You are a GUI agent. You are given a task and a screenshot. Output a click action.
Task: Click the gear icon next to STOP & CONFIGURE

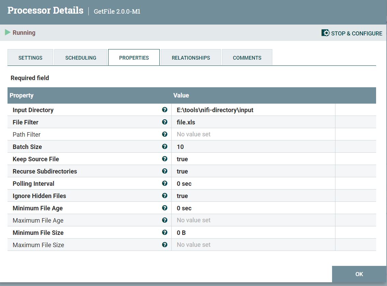coord(325,33)
